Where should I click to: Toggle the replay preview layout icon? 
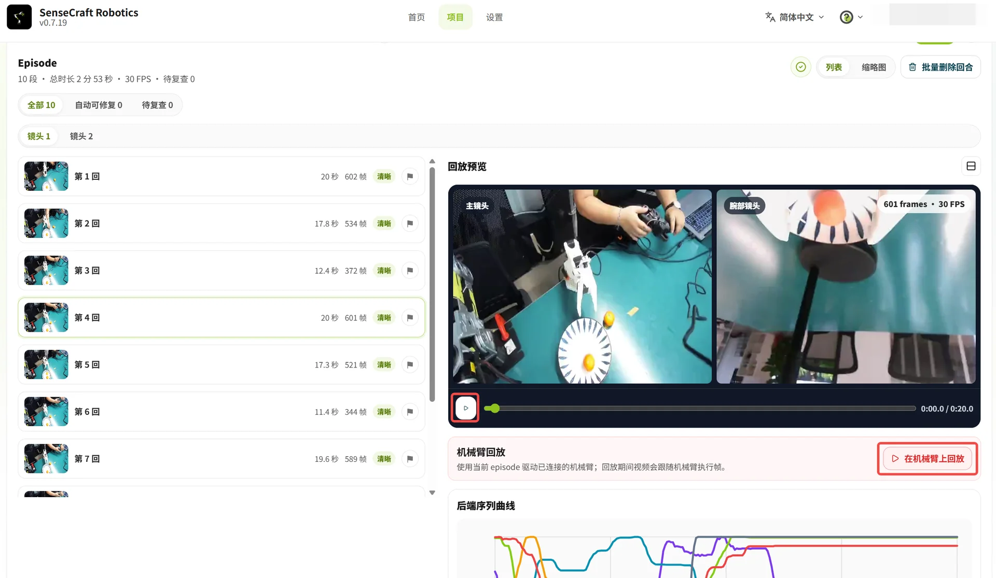971,166
